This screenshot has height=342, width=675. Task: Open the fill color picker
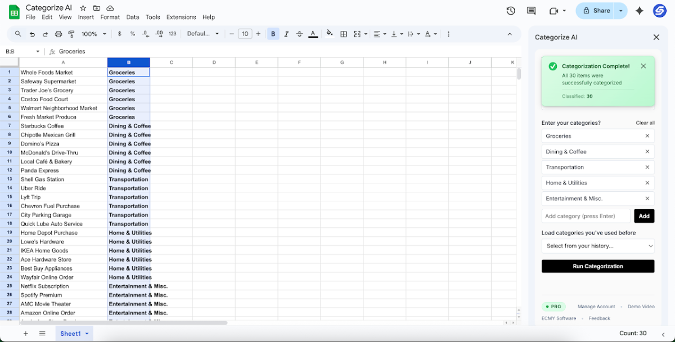330,34
